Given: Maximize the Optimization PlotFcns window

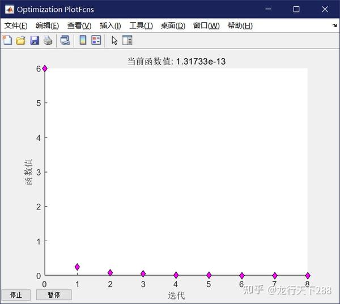Looking at the screenshot, I should (x=296, y=9).
